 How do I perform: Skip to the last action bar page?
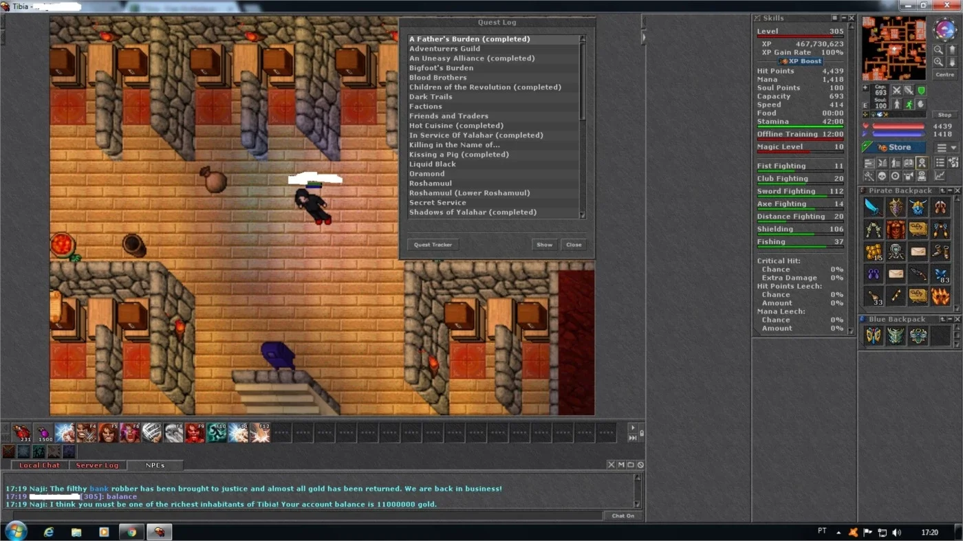coord(633,437)
